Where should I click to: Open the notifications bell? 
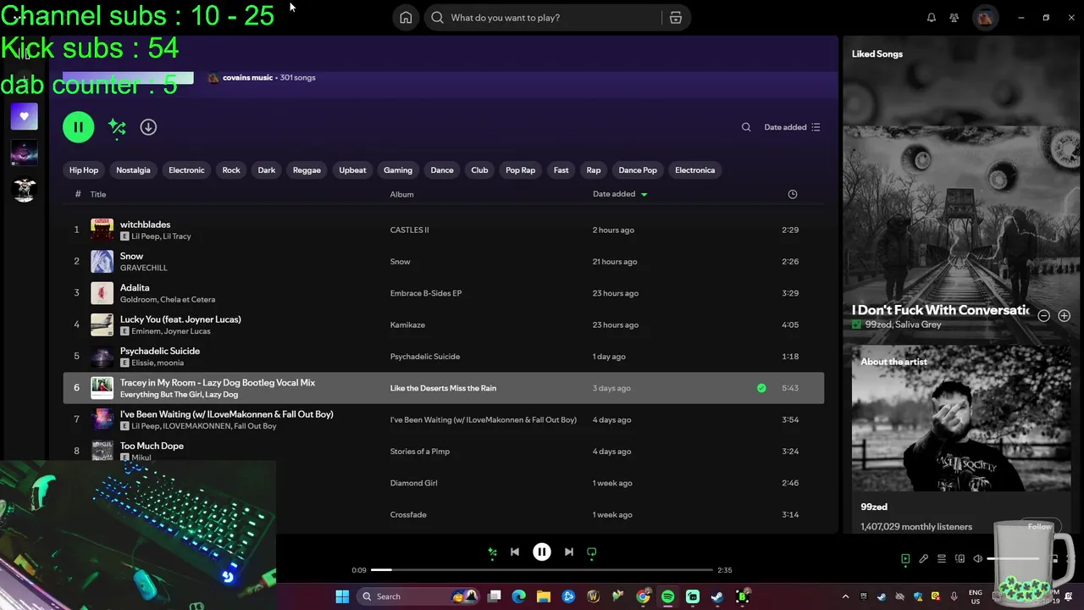point(932,18)
